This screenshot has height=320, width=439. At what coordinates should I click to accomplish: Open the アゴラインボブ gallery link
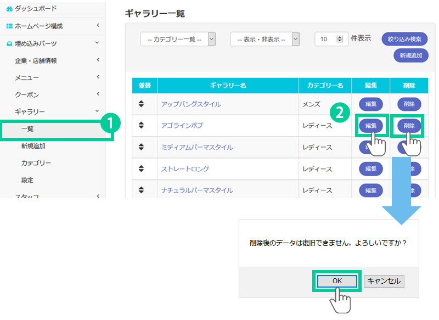[x=182, y=126]
